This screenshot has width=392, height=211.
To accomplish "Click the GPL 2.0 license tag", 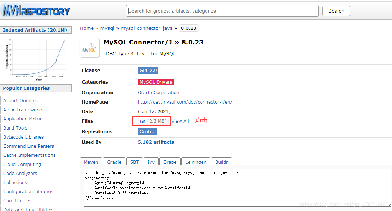I will tap(148, 70).
